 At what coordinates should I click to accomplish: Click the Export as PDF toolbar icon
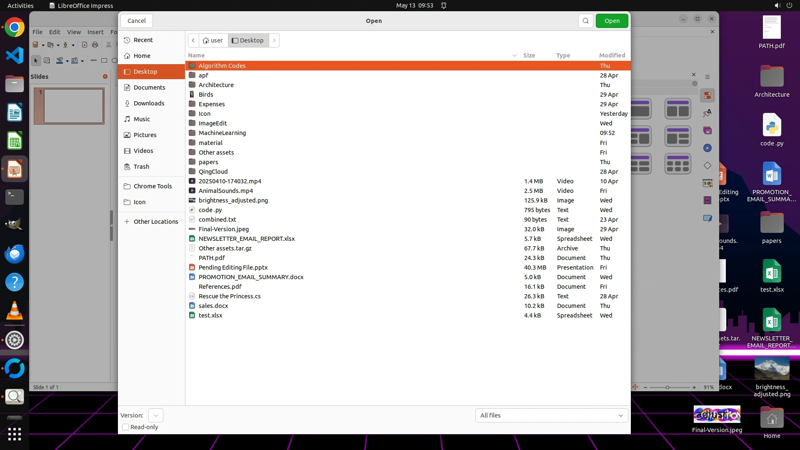[85, 45]
